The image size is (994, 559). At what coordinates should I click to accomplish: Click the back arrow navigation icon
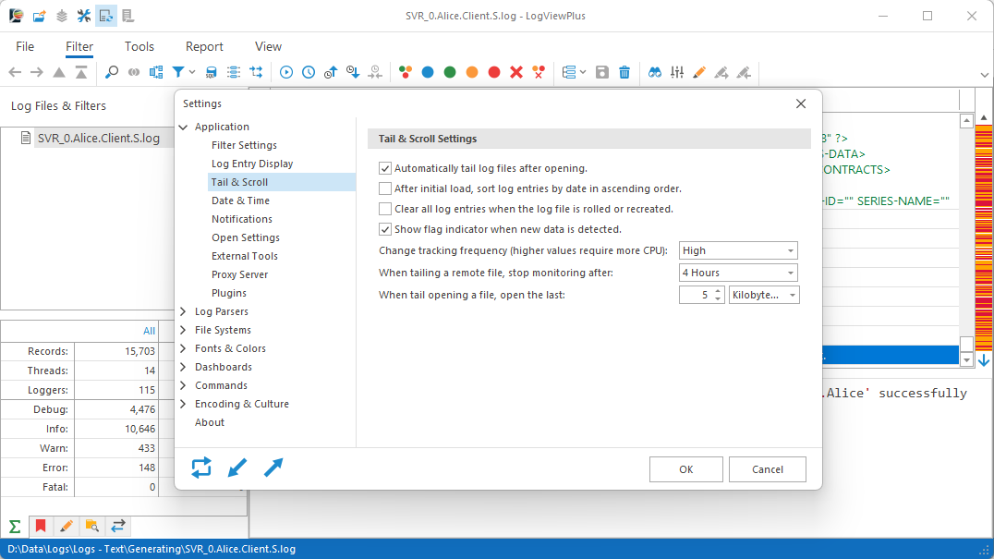point(15,72)
